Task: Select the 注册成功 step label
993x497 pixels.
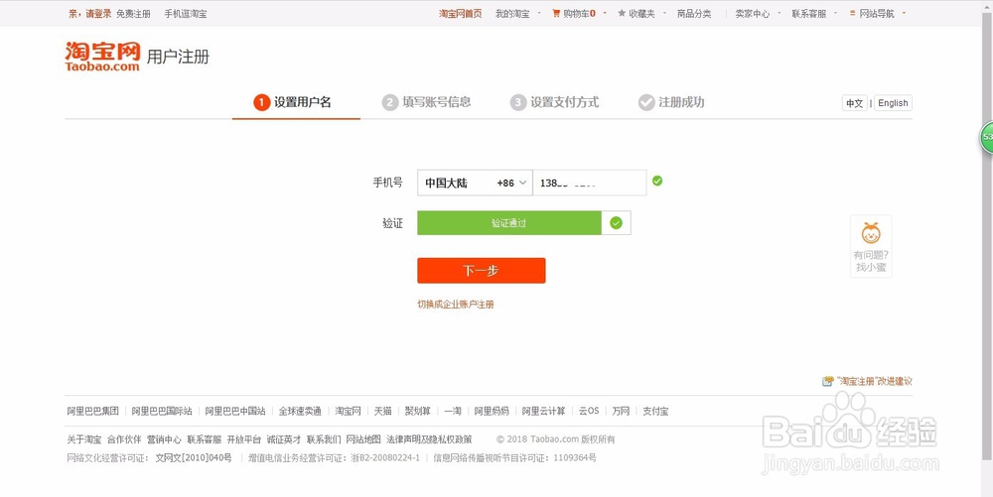Action: point(681,102)
